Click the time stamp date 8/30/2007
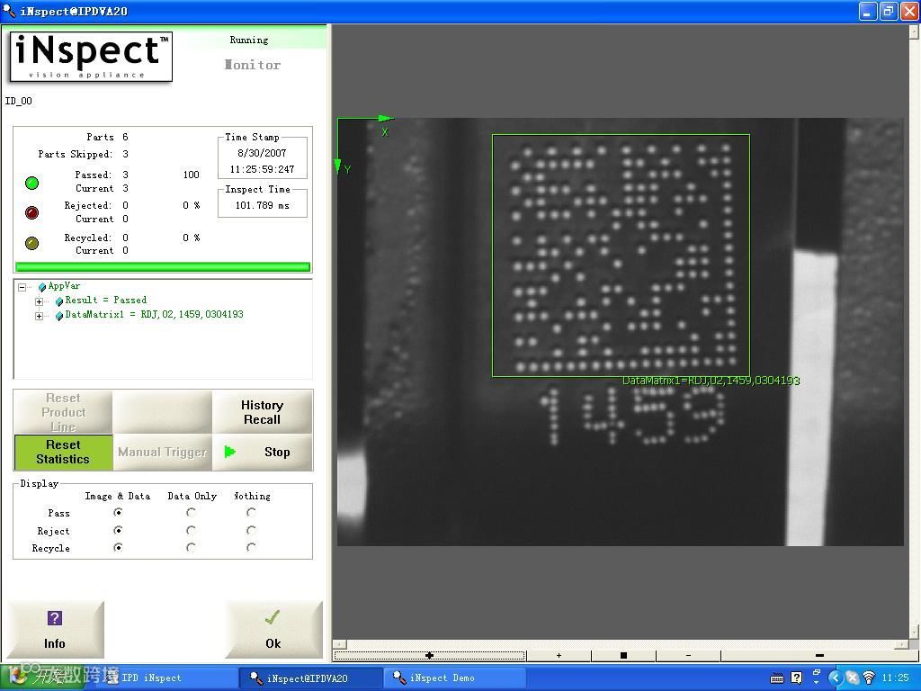The width and height of the screenshot is (921, 691). [262, 153]
